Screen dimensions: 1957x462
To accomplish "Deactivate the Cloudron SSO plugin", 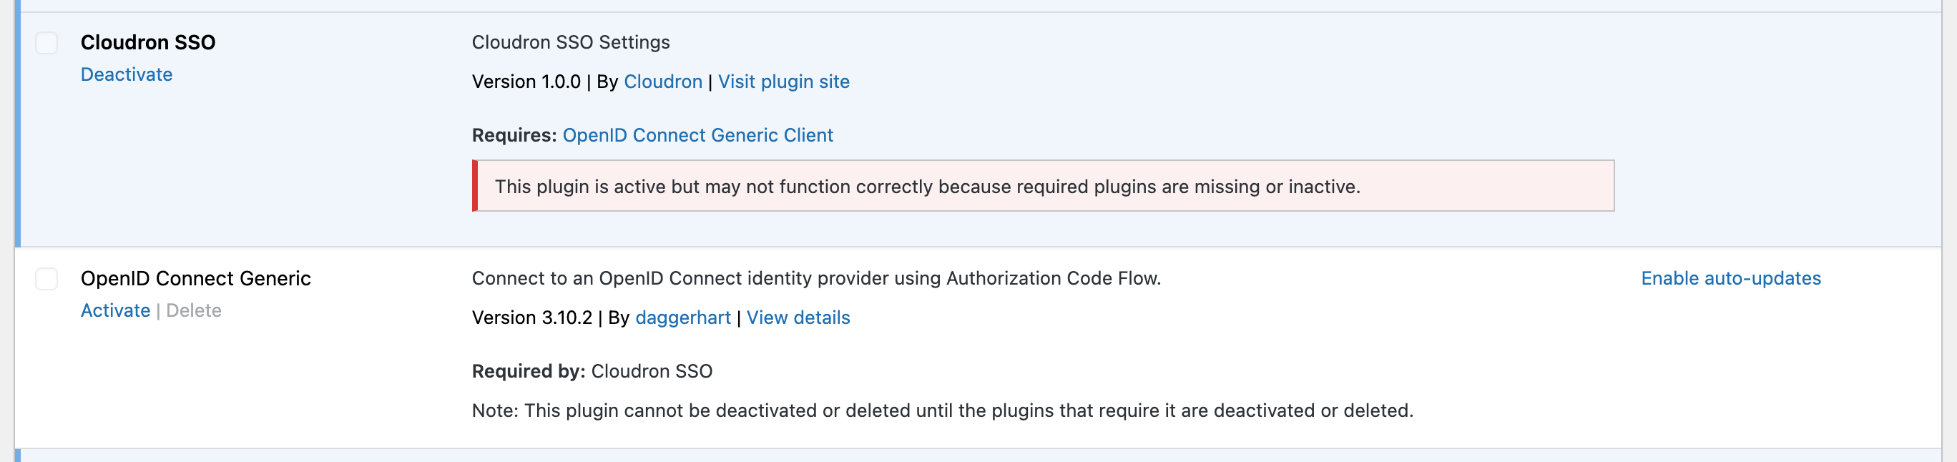I will [126, 74].
